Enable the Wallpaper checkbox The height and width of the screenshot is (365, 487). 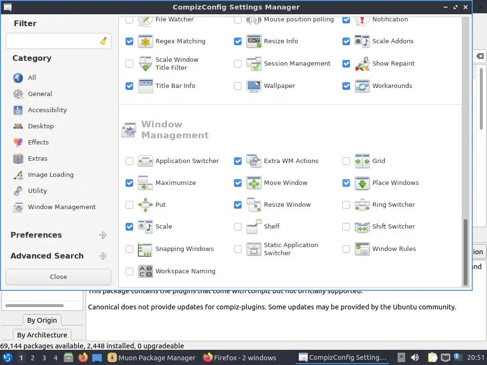click(238, 86)
